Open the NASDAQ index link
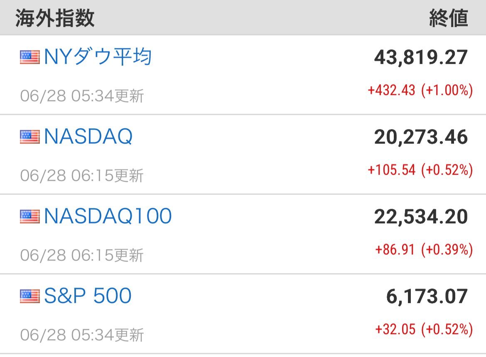 pos(88,137)
